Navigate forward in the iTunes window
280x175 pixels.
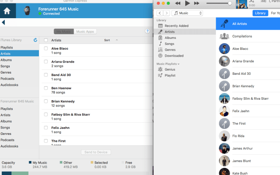point(166,13)
